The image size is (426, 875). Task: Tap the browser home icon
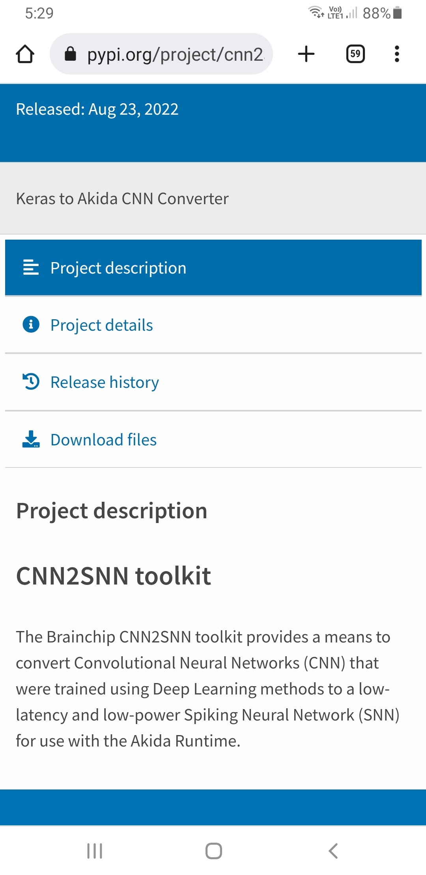25,54
